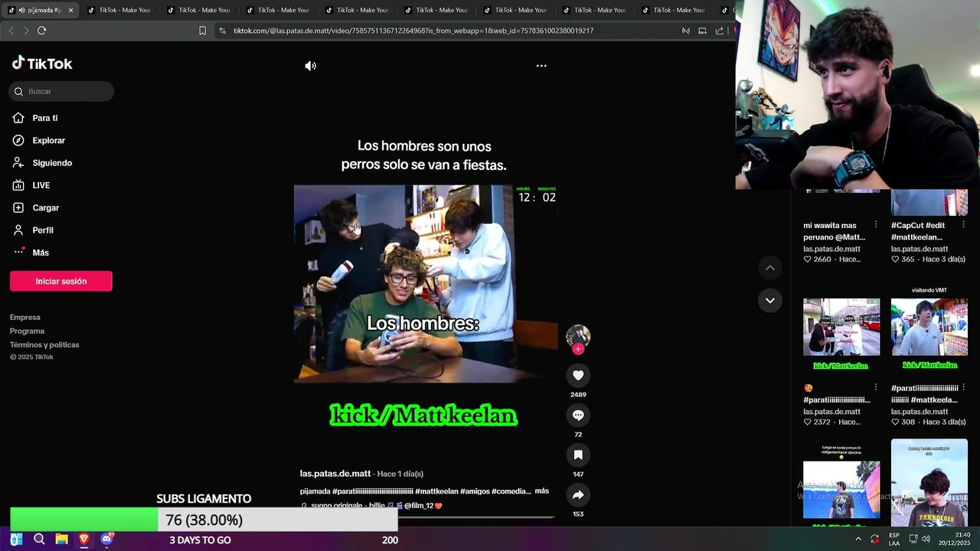Share the video with the arrow icon
980x551 pixels.
coord(578,495)
